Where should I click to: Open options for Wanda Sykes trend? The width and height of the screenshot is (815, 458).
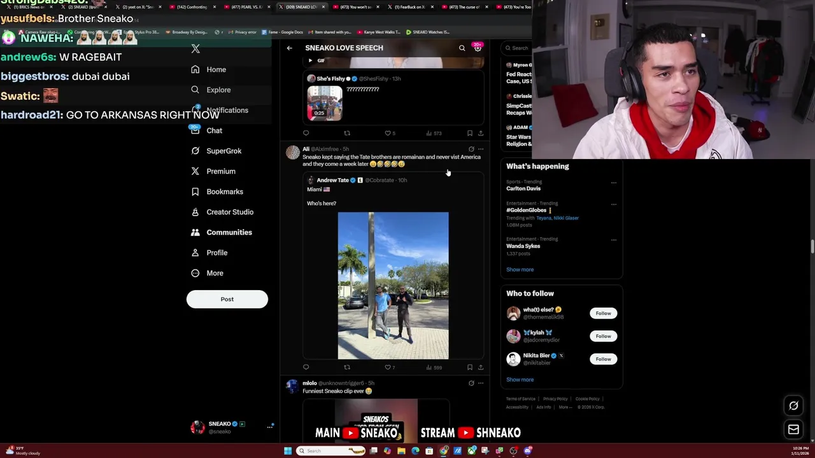(x=614, y=240)
